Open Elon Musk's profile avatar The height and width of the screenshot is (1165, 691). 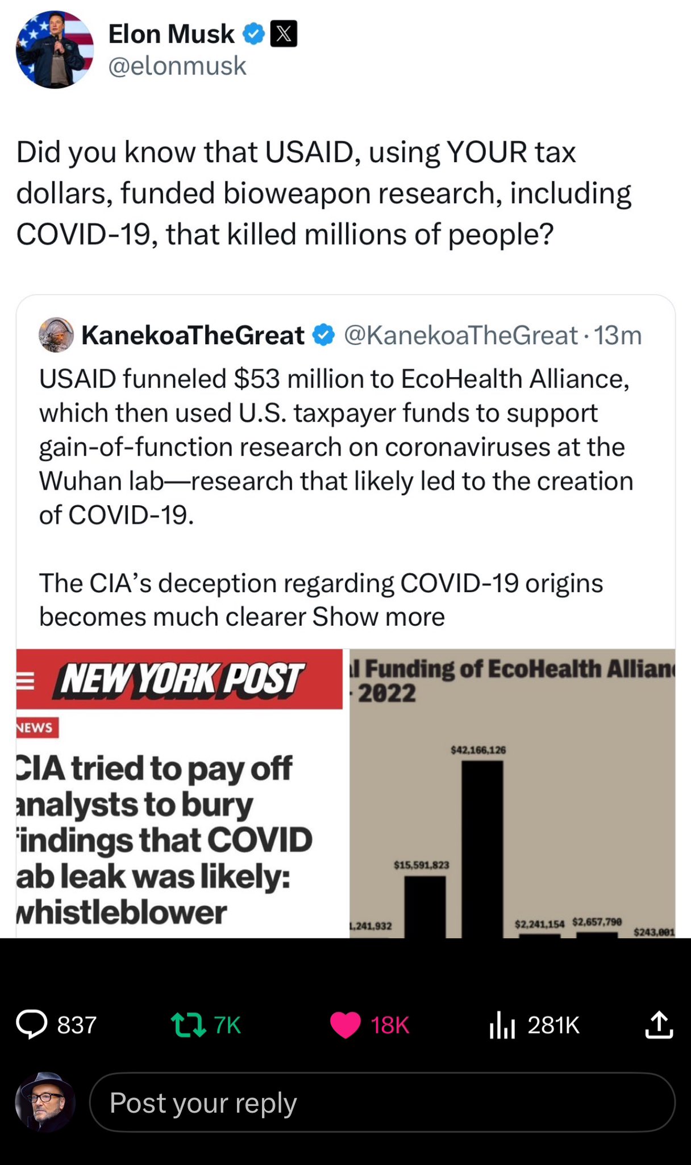(55, 49)
